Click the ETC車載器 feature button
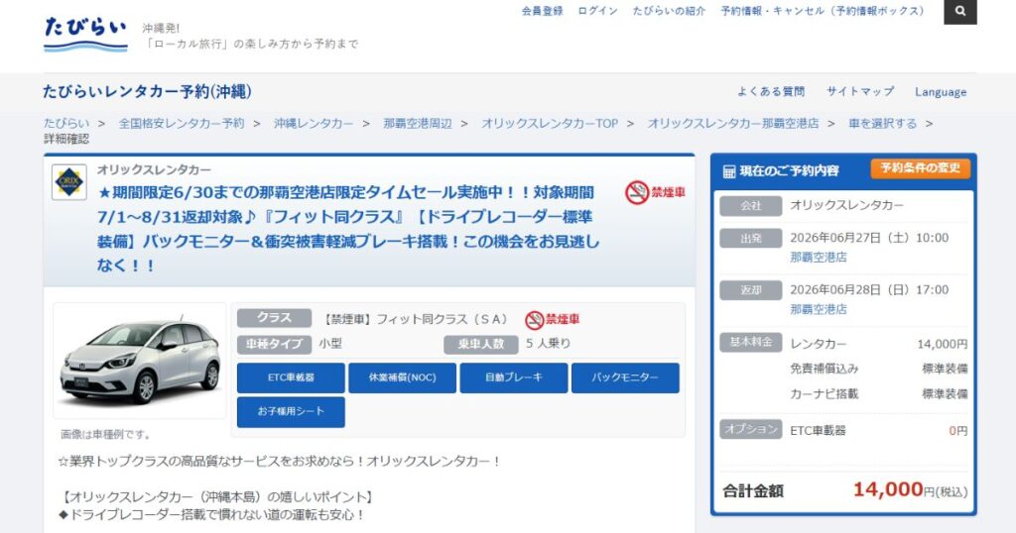The width and height of the screenshot is (1016, 533). (291, 377)
